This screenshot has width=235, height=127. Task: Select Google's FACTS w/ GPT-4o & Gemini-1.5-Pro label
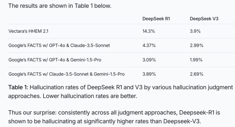tap(55, 60)
